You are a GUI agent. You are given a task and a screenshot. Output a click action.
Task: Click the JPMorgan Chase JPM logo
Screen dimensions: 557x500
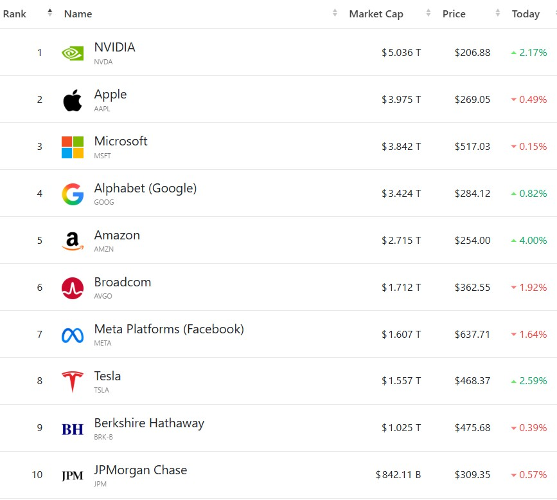click(x=73, y=476)
